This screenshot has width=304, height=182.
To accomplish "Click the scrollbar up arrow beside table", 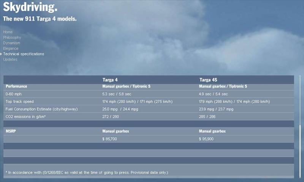I will [300, 77].
